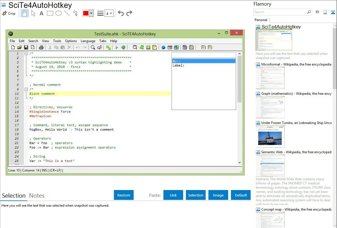Click the Replace icon in SciTE
The height and width of the screenshot is (228, 337).
[100, 48]
